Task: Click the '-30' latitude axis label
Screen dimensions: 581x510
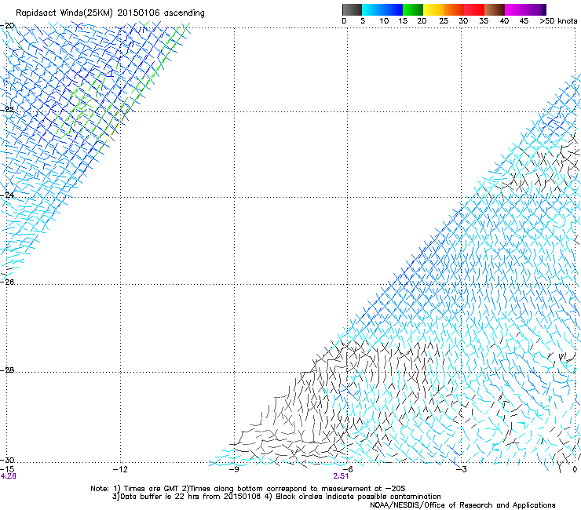Action: pyautogui.click(x=8, y=460)
